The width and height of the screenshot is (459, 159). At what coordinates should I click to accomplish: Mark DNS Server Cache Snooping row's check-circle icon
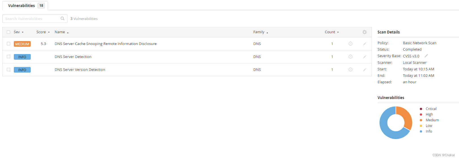tap(351, 44)
